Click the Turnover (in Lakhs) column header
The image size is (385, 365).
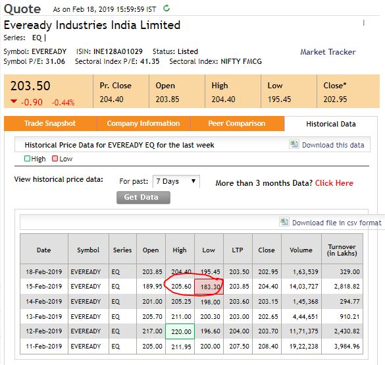coord(342,250)
